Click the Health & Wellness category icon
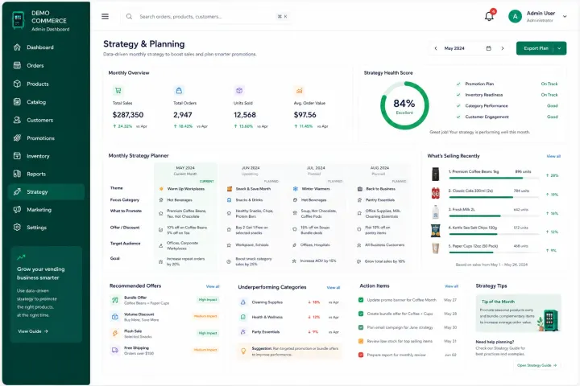This screenshot has width=580, height=386. pyautogui.click(x=243, y=317)
